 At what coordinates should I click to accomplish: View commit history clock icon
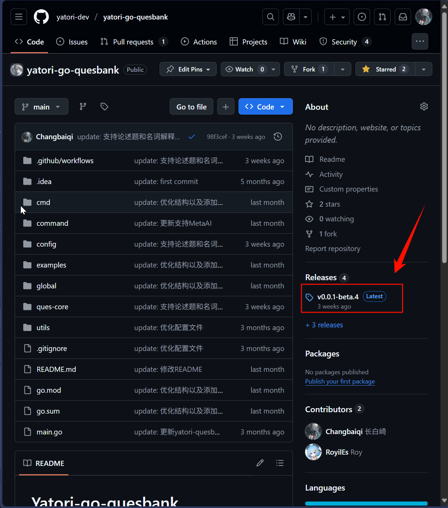pyautogui.click(x=278, y=137)
